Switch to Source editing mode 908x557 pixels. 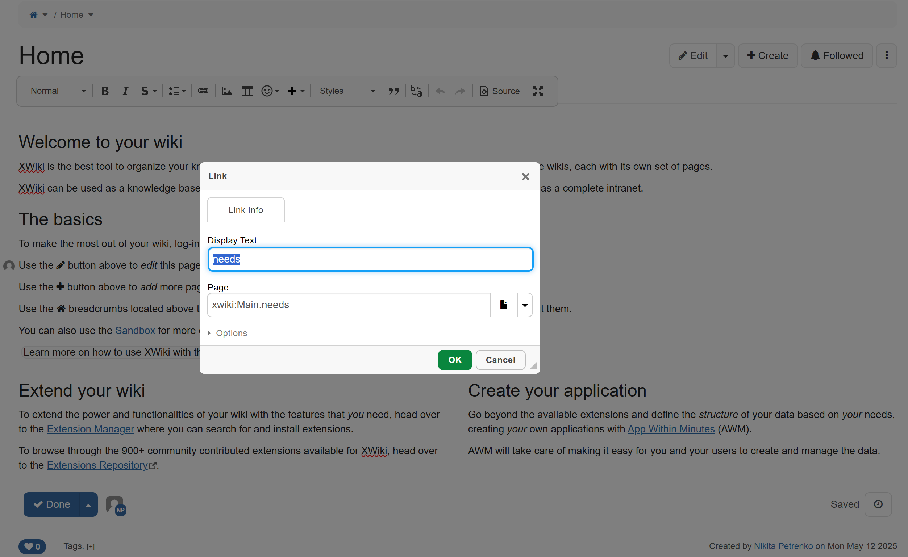pos(500,91)
